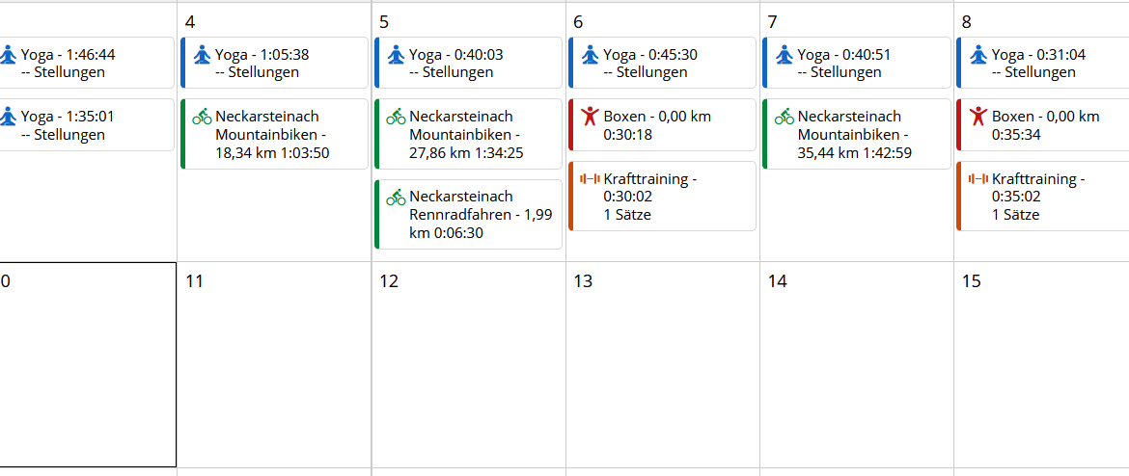Click the bike icon on day 4's mountain biking entry
Image resolution: width=1129 pixels, height=476 pixels.
click(202, 117)
